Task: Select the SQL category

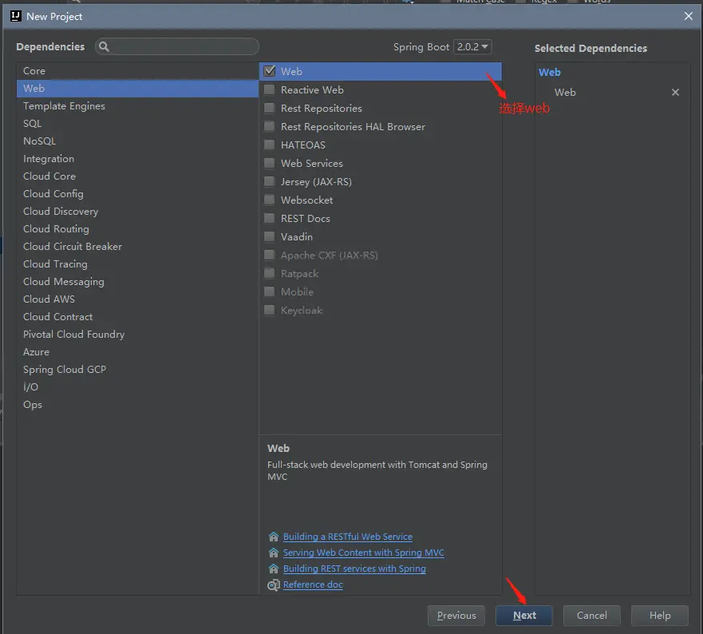Action: 137,124
